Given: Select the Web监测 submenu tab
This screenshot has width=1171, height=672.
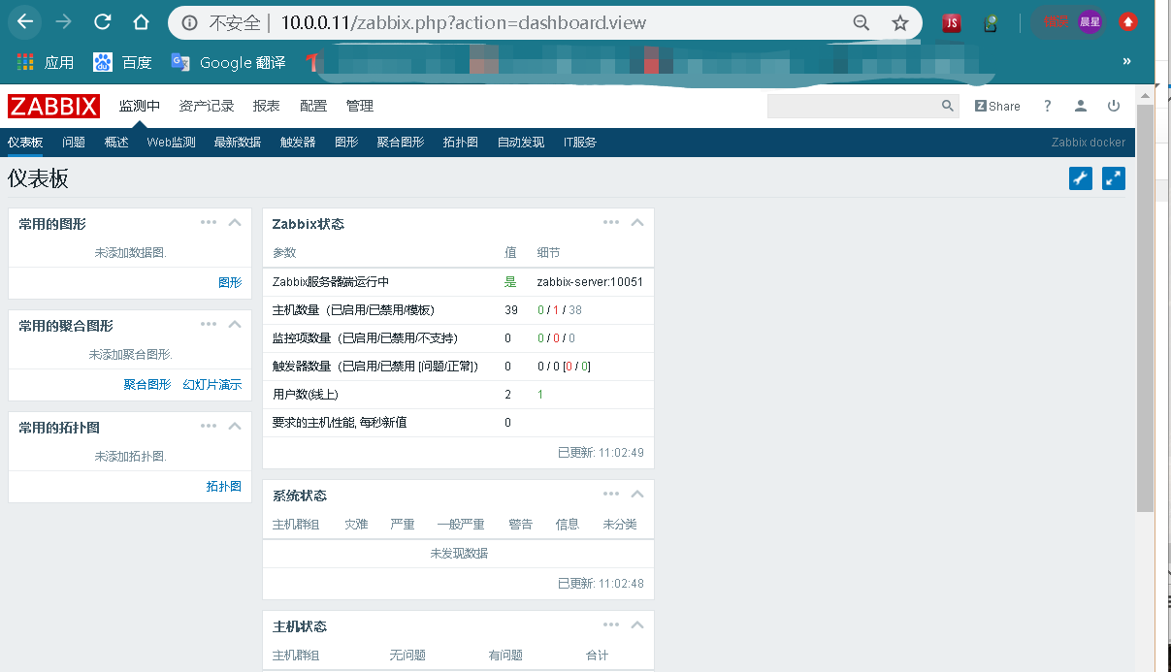Looking at the screenshot, I should (x=171, y=143).
